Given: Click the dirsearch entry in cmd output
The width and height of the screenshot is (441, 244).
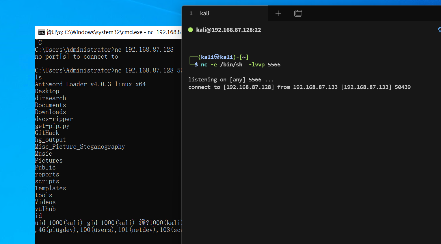Looking at the screenshot, I should [51, 98].
